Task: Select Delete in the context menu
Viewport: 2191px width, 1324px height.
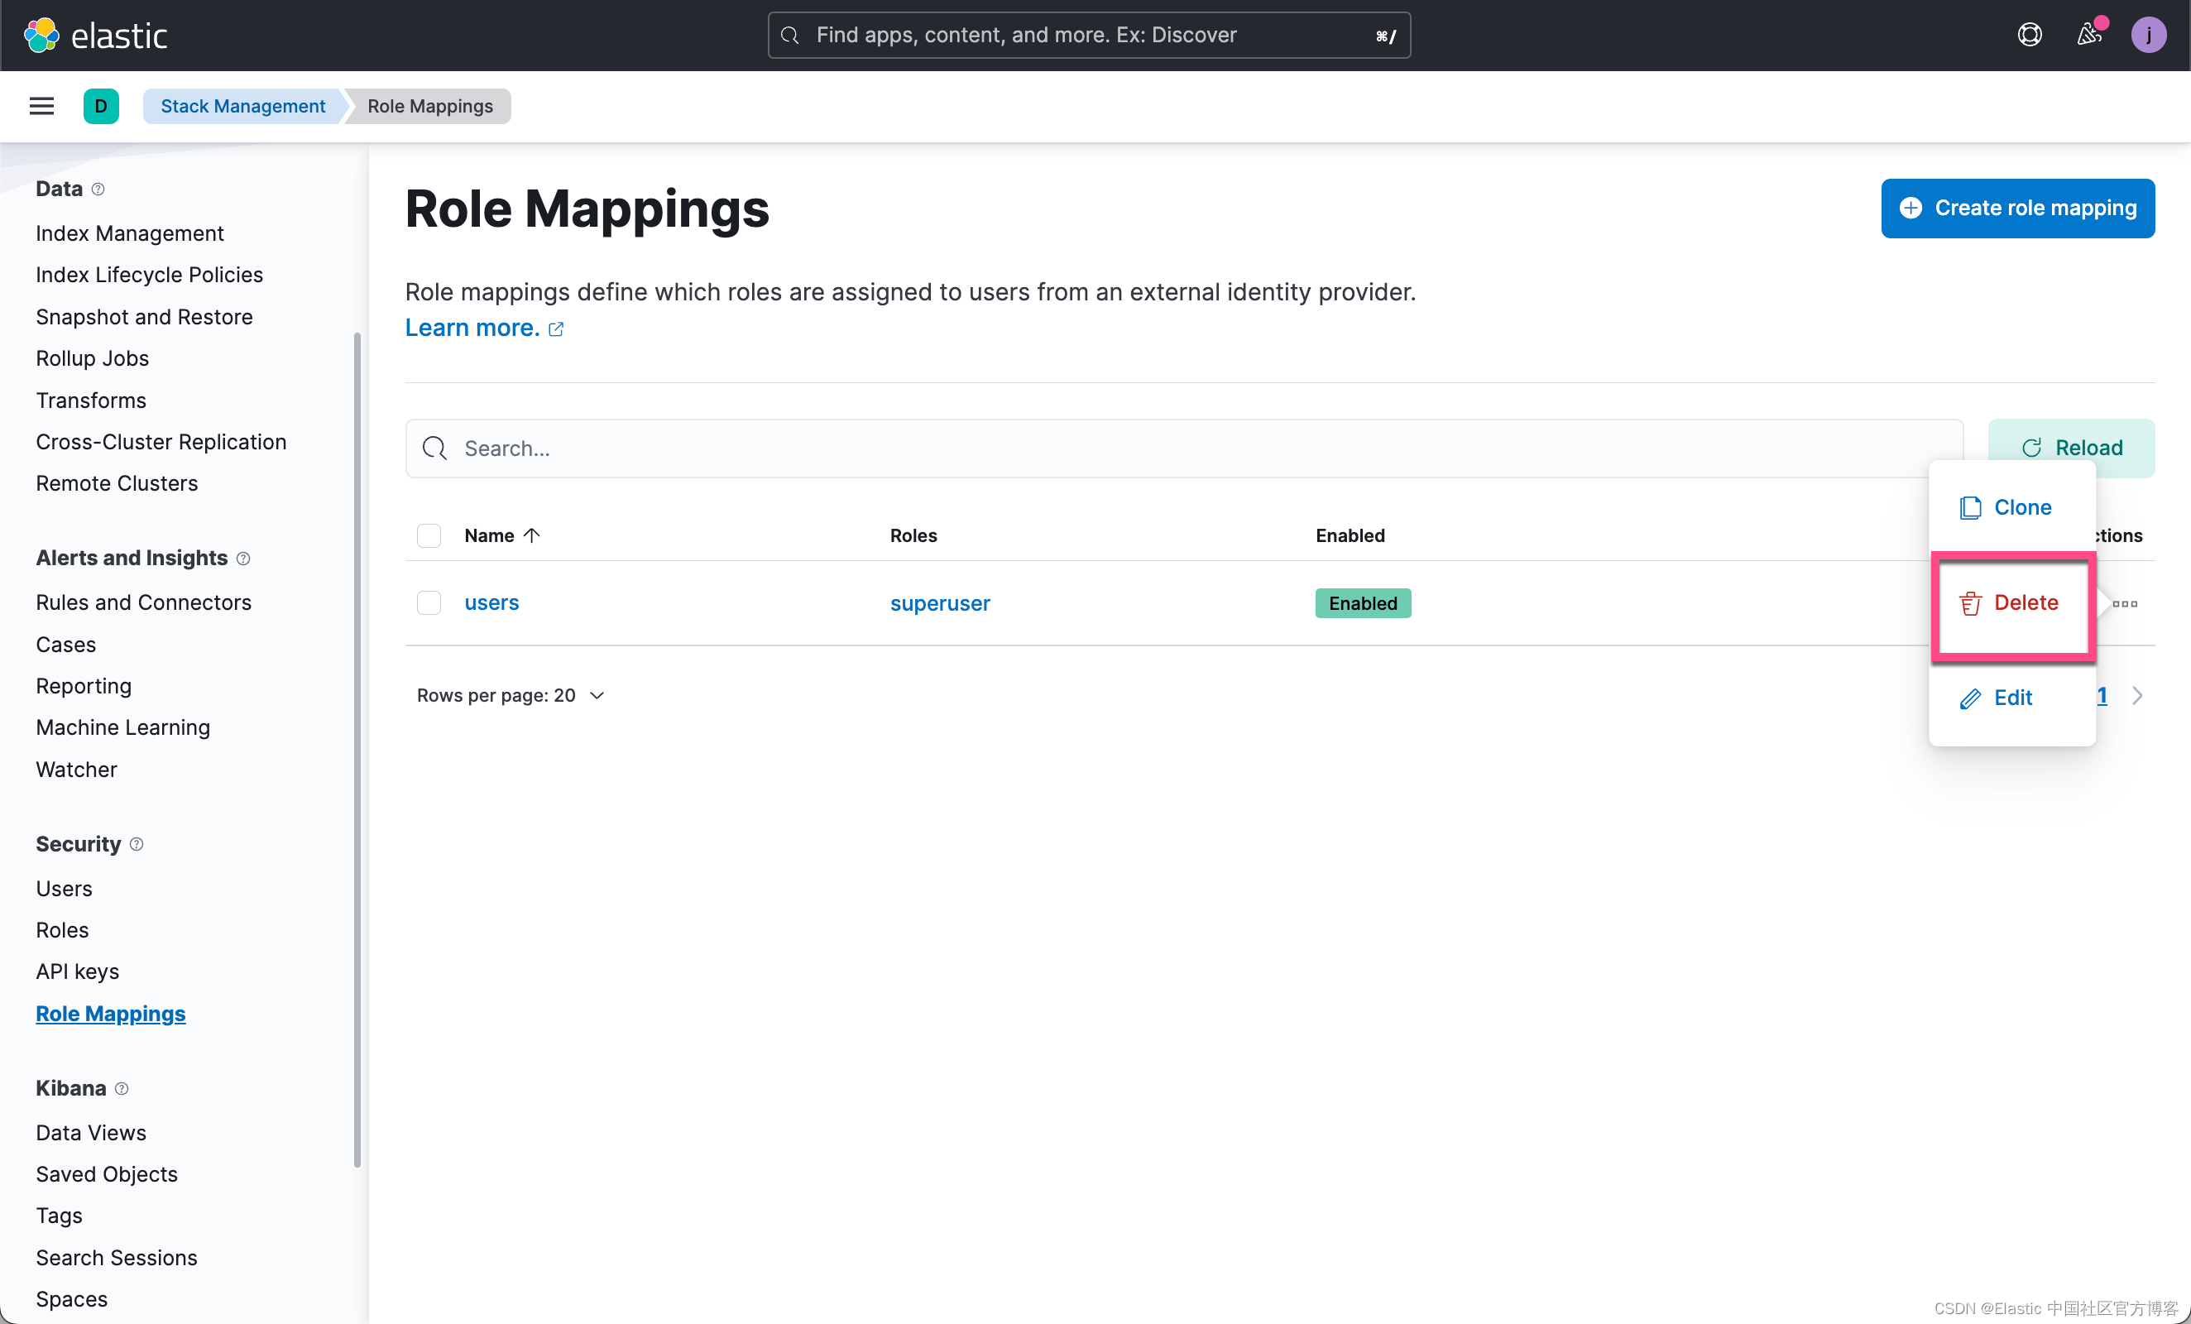Action: click(2011, 603)
